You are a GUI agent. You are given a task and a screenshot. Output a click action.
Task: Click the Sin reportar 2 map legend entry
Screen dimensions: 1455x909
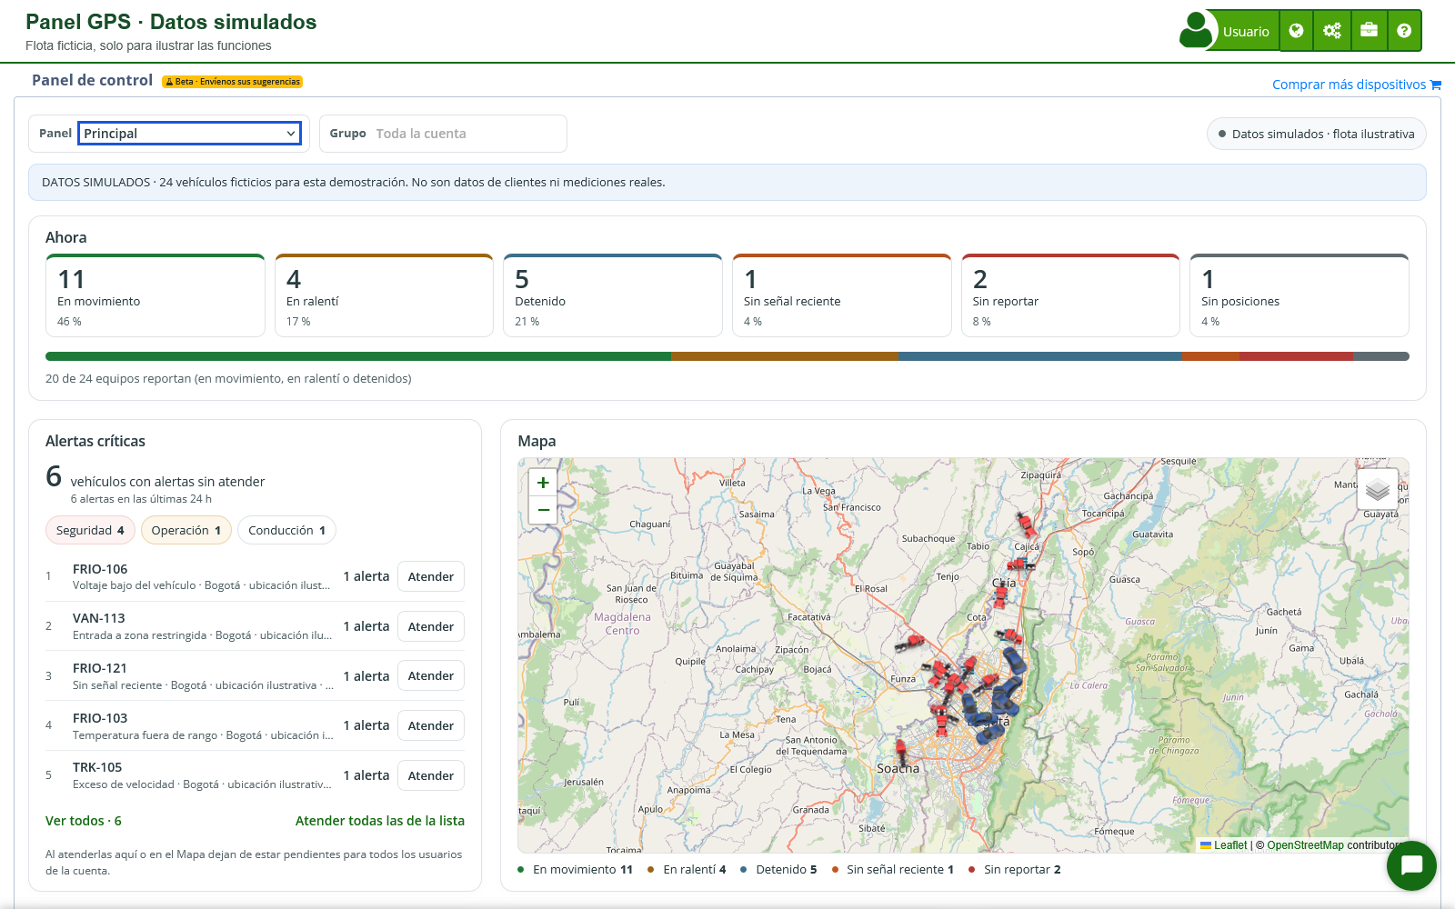1015,870
